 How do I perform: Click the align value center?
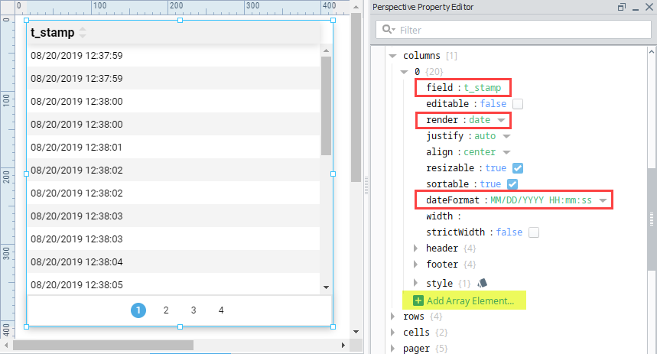click(x=480, y=152)
